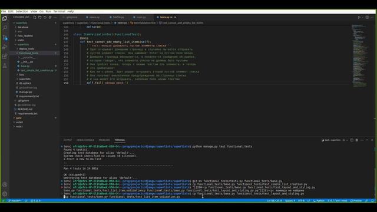Close the tests.py editor tab

tap(175, 17)
